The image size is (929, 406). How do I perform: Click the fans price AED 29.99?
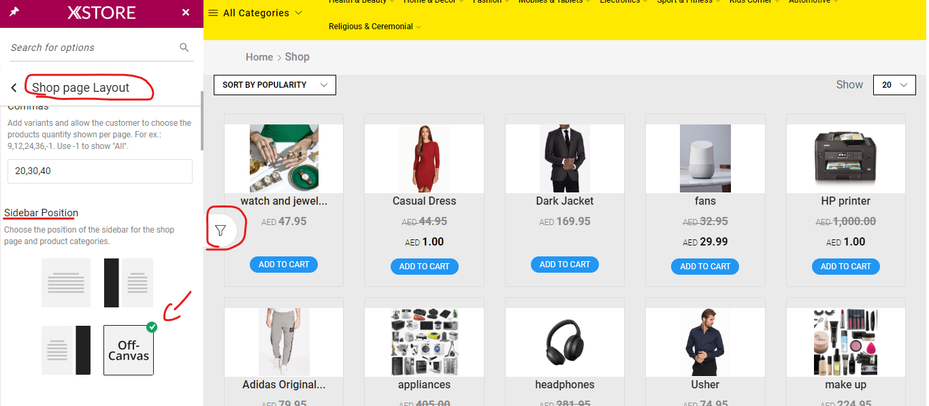705,242
